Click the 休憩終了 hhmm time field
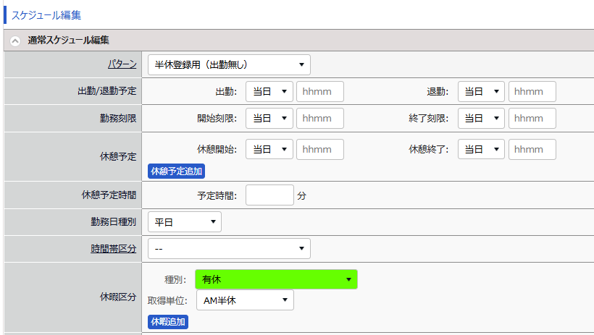This screenshot has height=335, width=594. [532, 149]
